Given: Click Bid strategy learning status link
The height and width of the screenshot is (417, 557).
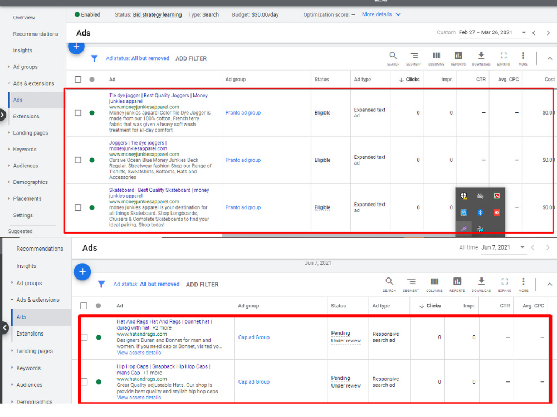Looking at the screenshot, I should click(x=158, y=15).
